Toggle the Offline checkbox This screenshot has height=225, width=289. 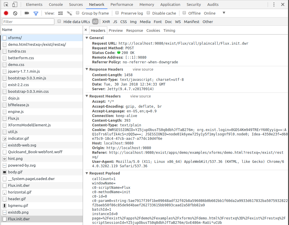pyautogui.click(x=184, y=13)
